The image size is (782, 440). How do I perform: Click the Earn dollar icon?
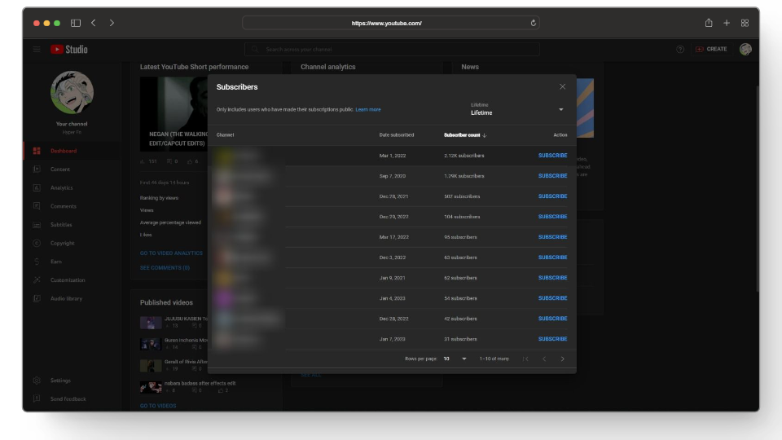37,262
